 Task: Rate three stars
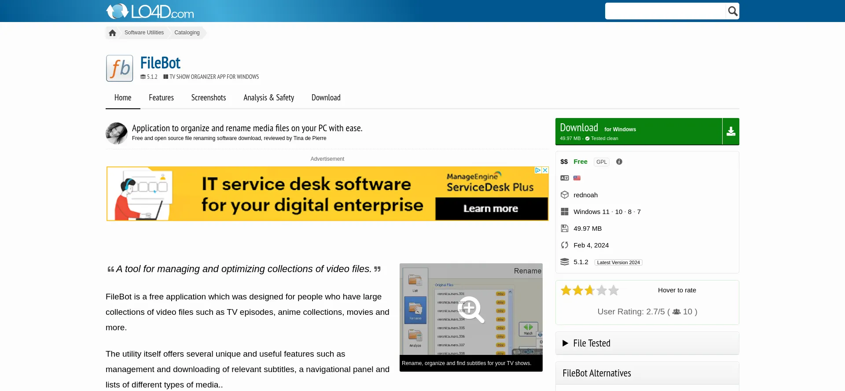tap(590, 290)
